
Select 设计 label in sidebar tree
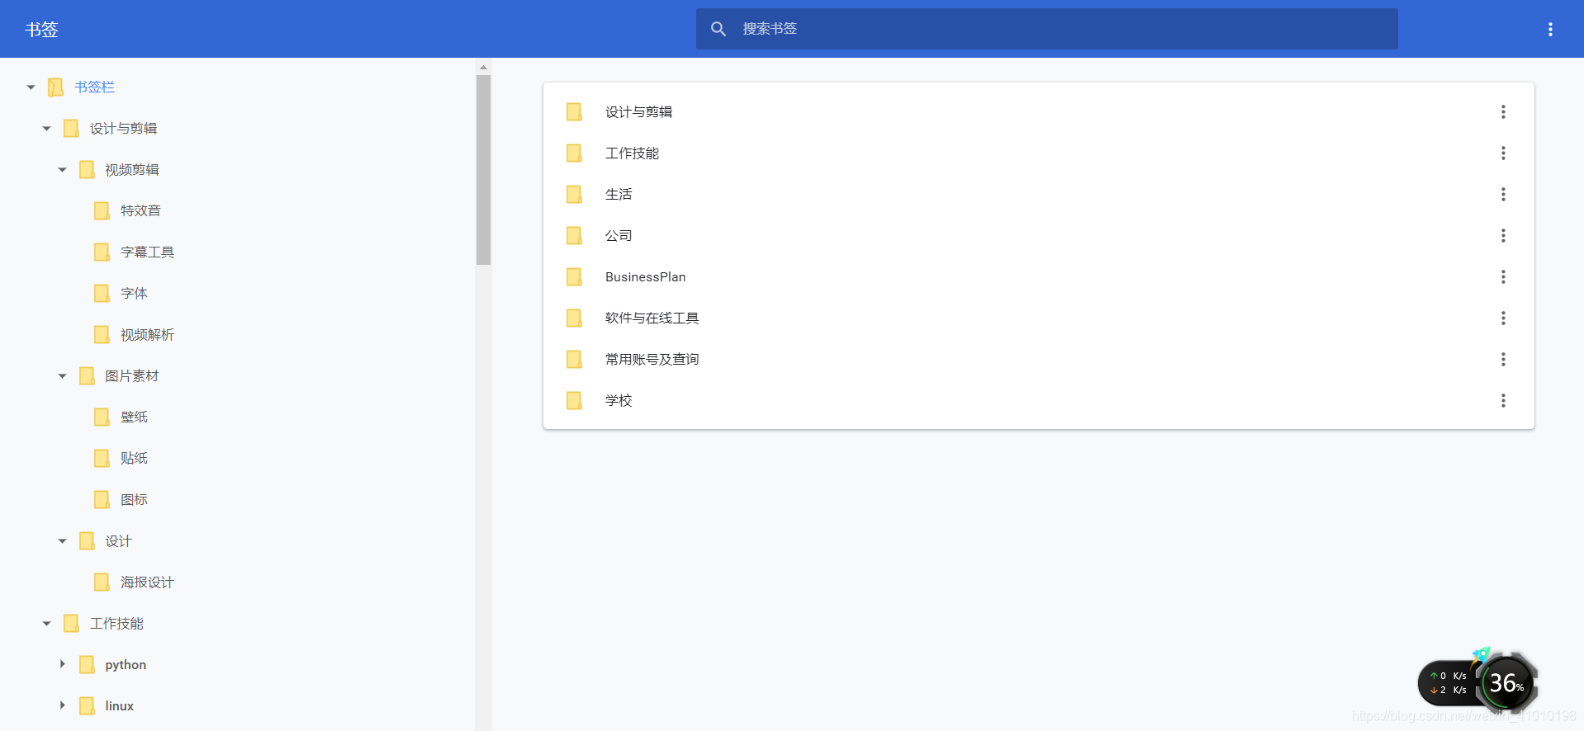pyautogui.click(x=118, y=540)
